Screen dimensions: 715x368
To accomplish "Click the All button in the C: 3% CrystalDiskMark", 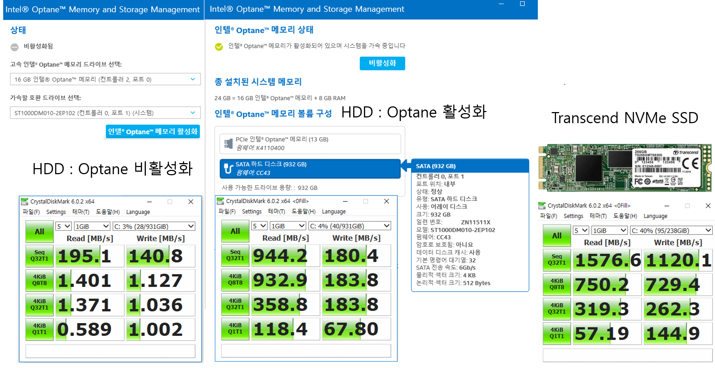I will pos(39,231).
